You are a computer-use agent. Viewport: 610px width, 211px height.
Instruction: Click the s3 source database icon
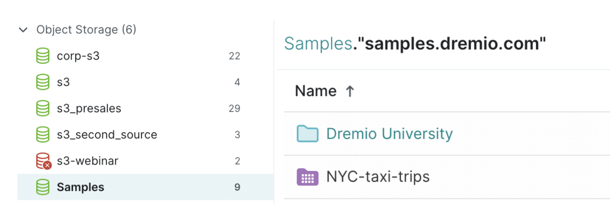43,82
